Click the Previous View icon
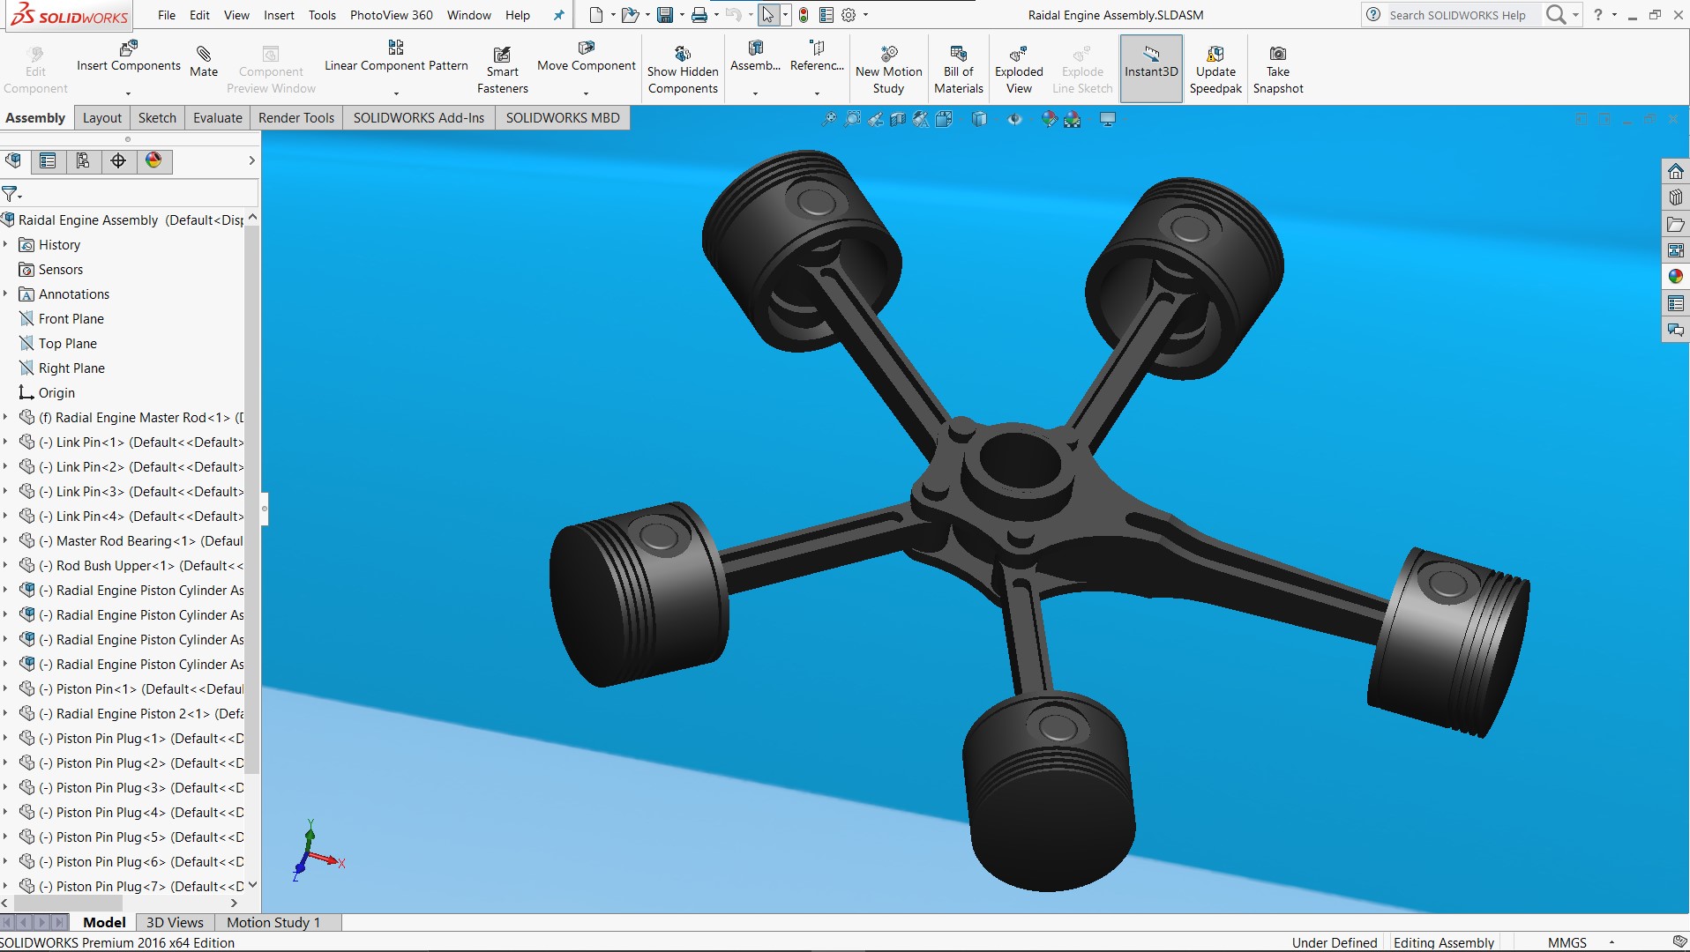The image size is (1690, 952). point(875,119)
